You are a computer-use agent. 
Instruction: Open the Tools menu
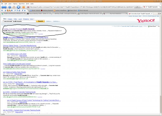pyautogui.click(x=27, y=4)
